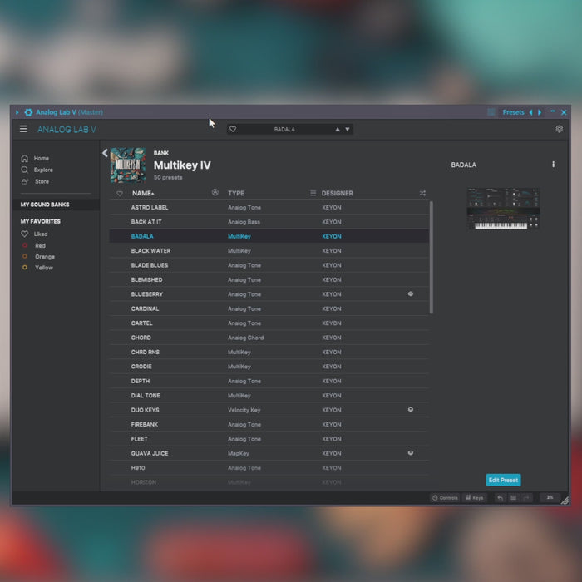
Task: Sort presets by the NAME column
Action: 142,193
